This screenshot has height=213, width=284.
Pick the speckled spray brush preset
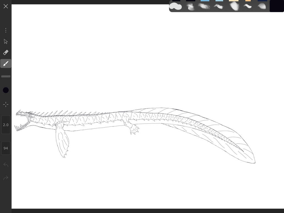(x=204, y=6)
